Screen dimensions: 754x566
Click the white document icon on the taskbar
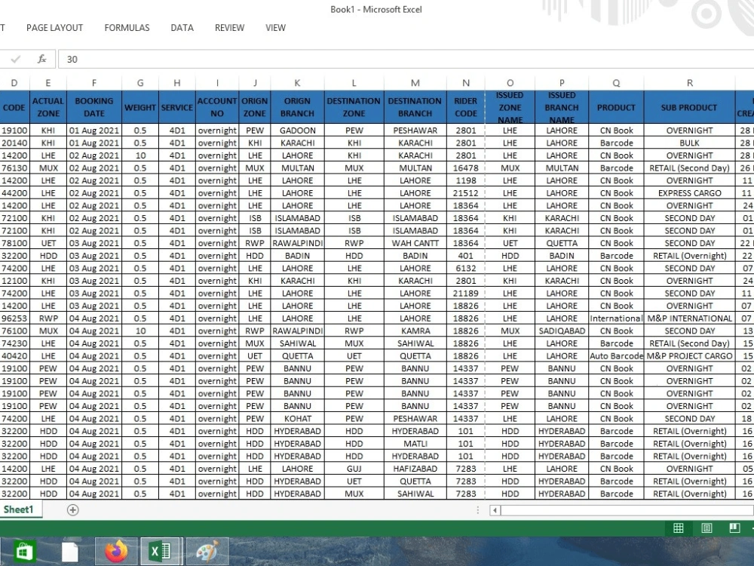click(x=69, y=551)
